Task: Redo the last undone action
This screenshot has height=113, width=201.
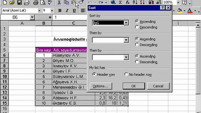Action: tap(101, 2)
